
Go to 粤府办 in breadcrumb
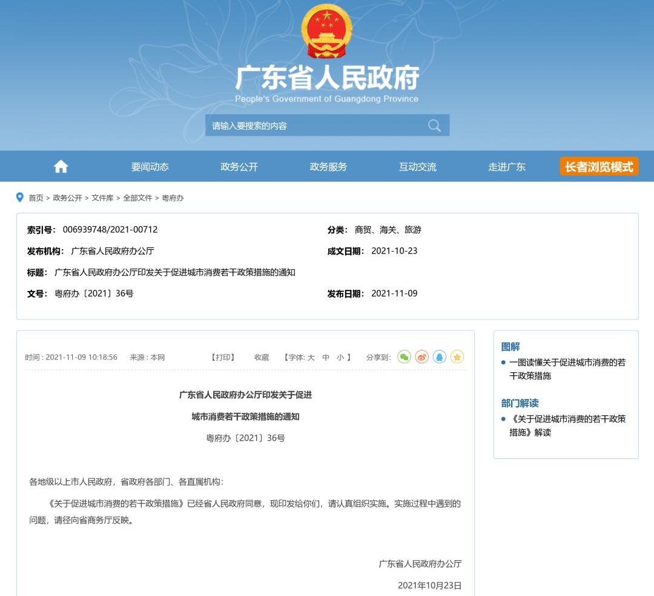(173, 198)
